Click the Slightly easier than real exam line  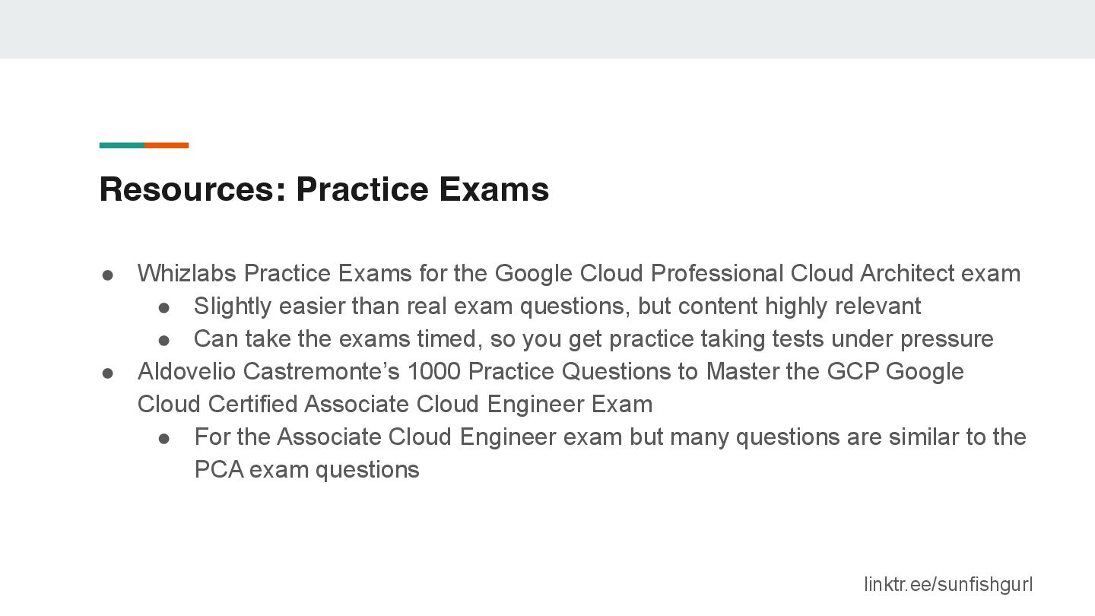coord(557,306)
